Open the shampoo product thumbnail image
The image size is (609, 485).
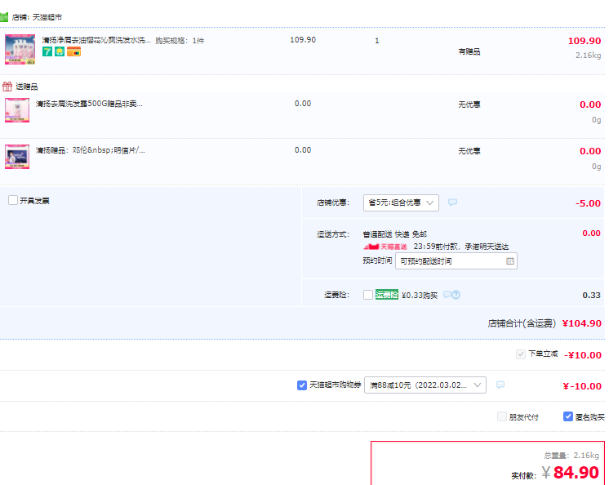pyautogui.click(x=20, y=49)
